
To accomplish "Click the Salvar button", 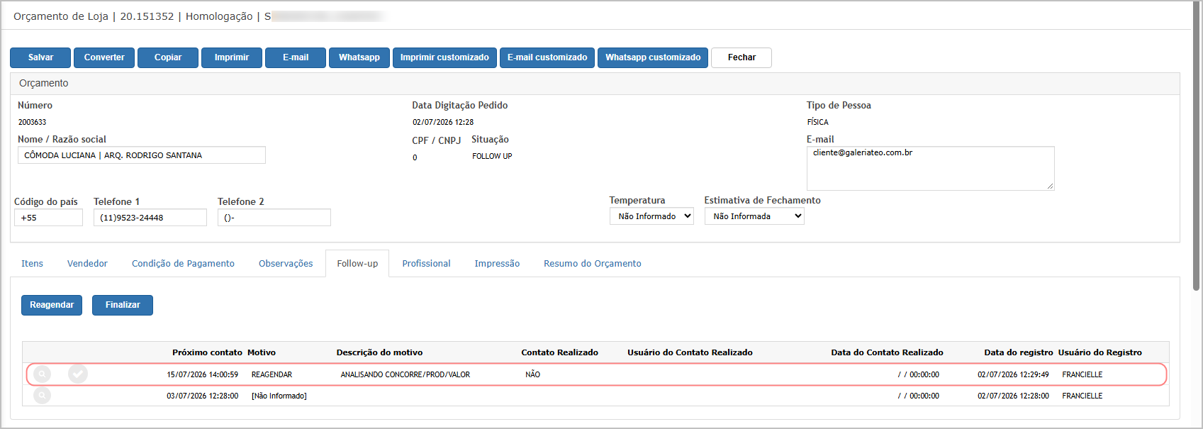I will point(40,57).
